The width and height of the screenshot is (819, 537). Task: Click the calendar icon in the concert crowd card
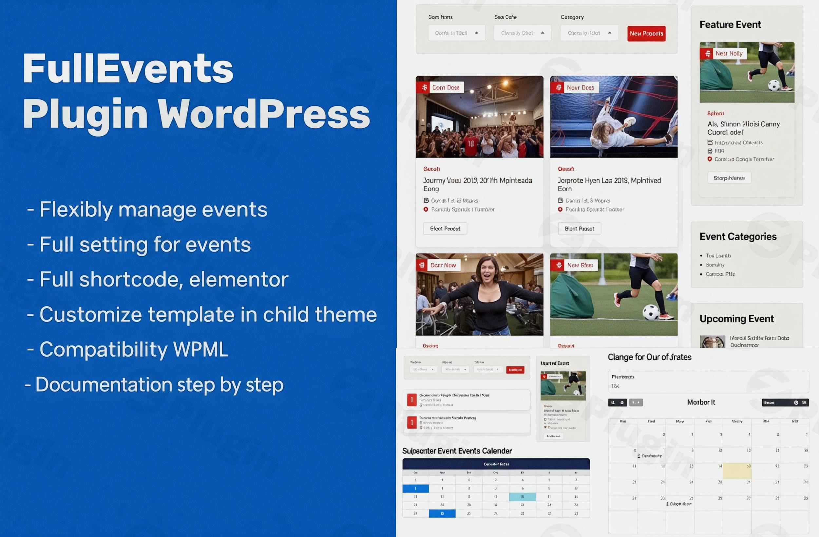click(426, 200)
